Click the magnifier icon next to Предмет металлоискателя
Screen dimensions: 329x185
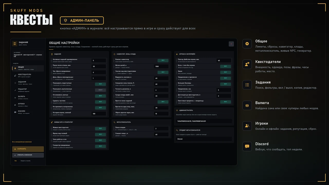point(177,130)
